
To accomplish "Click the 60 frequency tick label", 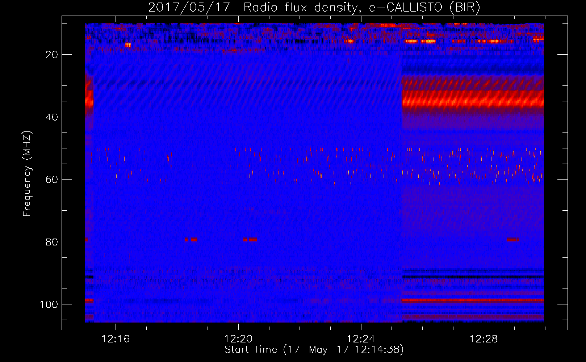I will coord(52,180).
